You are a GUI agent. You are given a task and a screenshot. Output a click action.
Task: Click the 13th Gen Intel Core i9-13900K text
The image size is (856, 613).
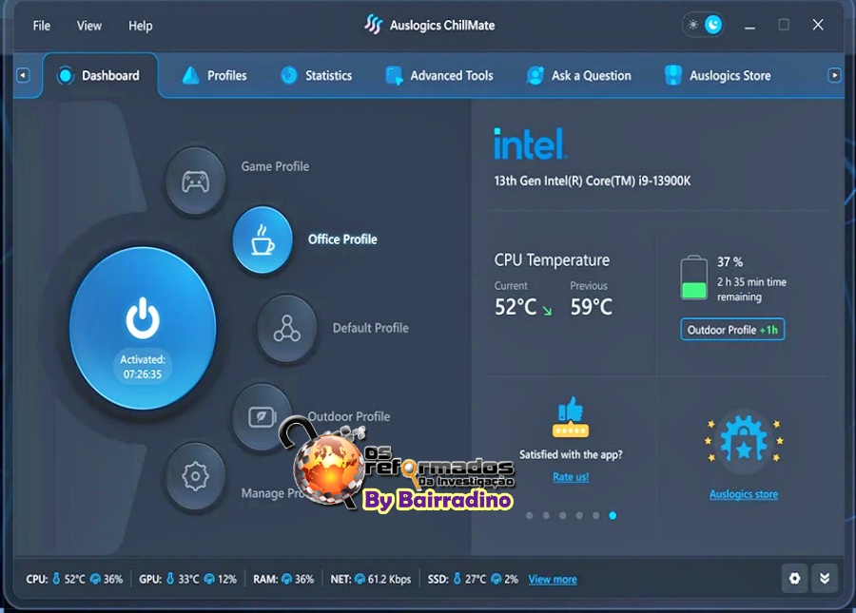(593, 182)
